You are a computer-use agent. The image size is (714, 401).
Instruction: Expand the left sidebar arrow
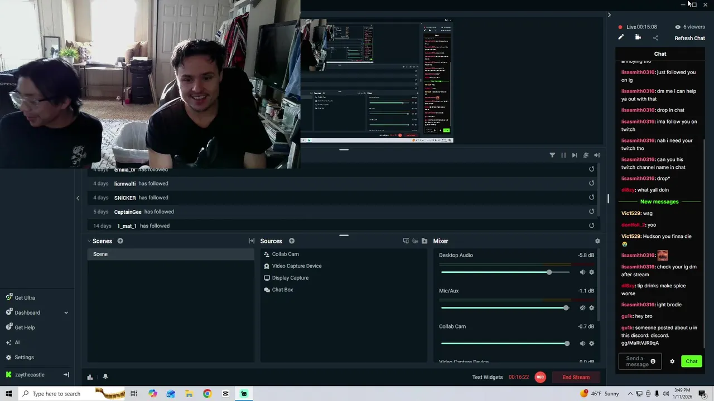(x=78, y=198)
